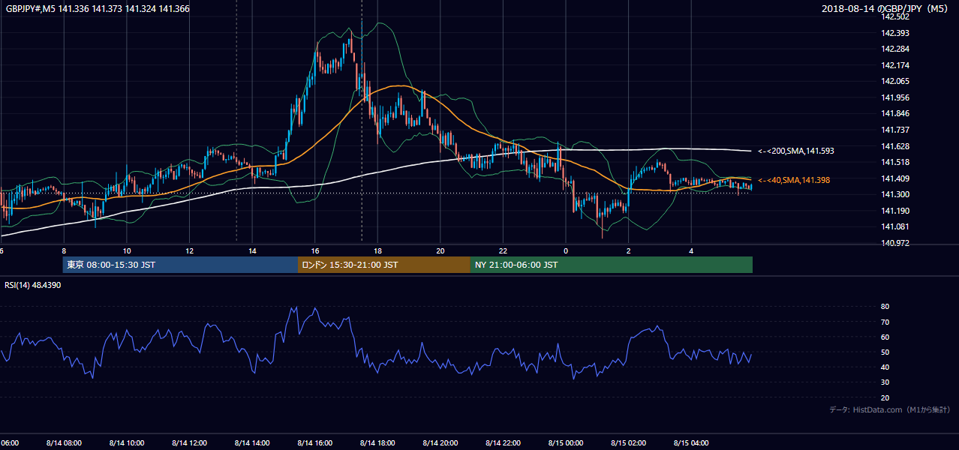Image resolution: width=959 pixels, height=450 pixels.
Task: Click the 8/15 02:00 time axis label
Action: (629, 443)
